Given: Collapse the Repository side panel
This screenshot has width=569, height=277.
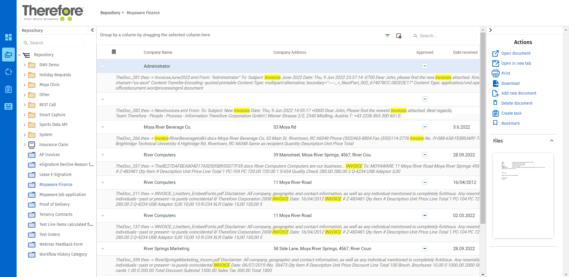Looking at the screenshot, I should pos(92,30).
